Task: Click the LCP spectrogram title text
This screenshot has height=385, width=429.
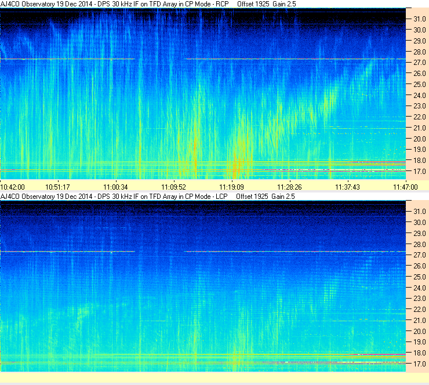Action: point(114,197)
